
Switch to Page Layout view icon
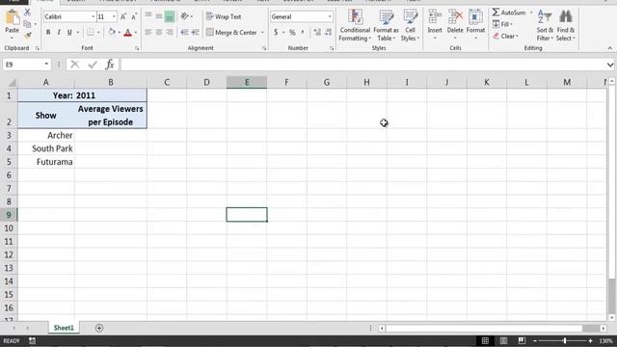click(503, 340)
